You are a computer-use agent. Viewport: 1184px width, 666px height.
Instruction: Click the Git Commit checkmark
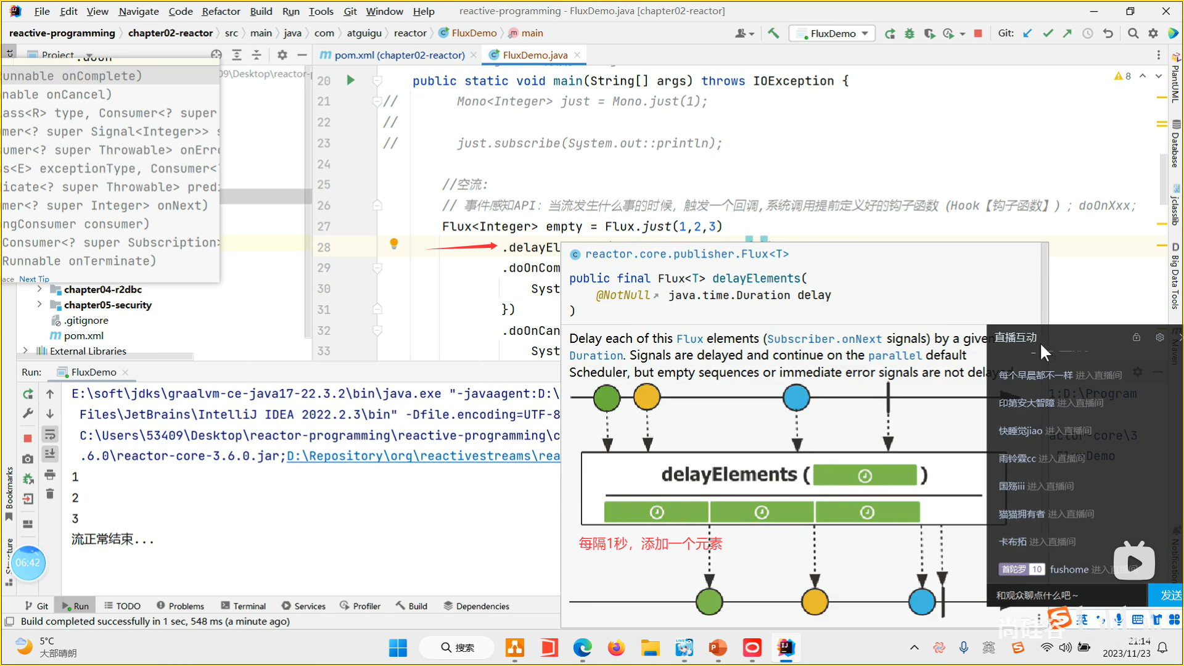(1048, 33)
